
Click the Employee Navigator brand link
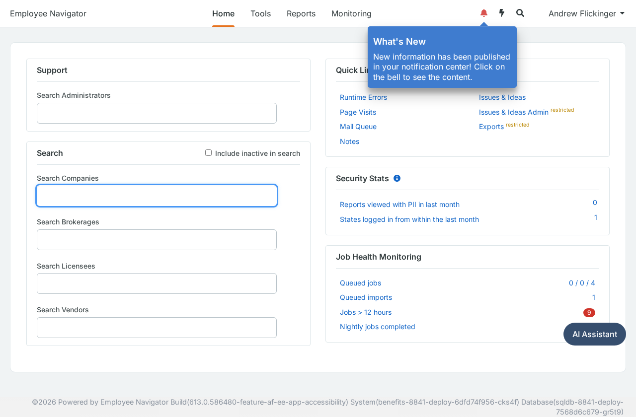coord(48,13)
